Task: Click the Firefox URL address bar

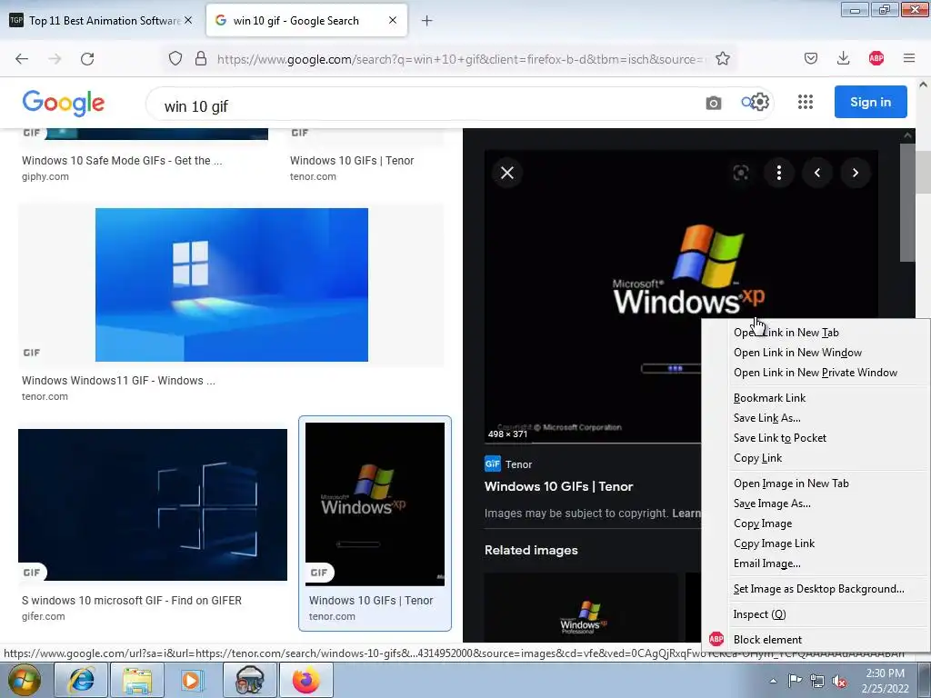Action: 460,59
